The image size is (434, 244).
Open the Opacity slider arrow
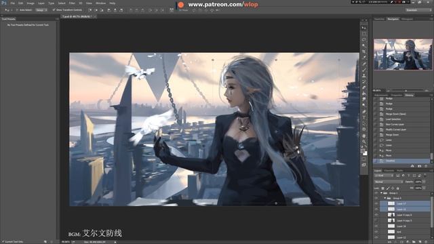click(424, 182)
